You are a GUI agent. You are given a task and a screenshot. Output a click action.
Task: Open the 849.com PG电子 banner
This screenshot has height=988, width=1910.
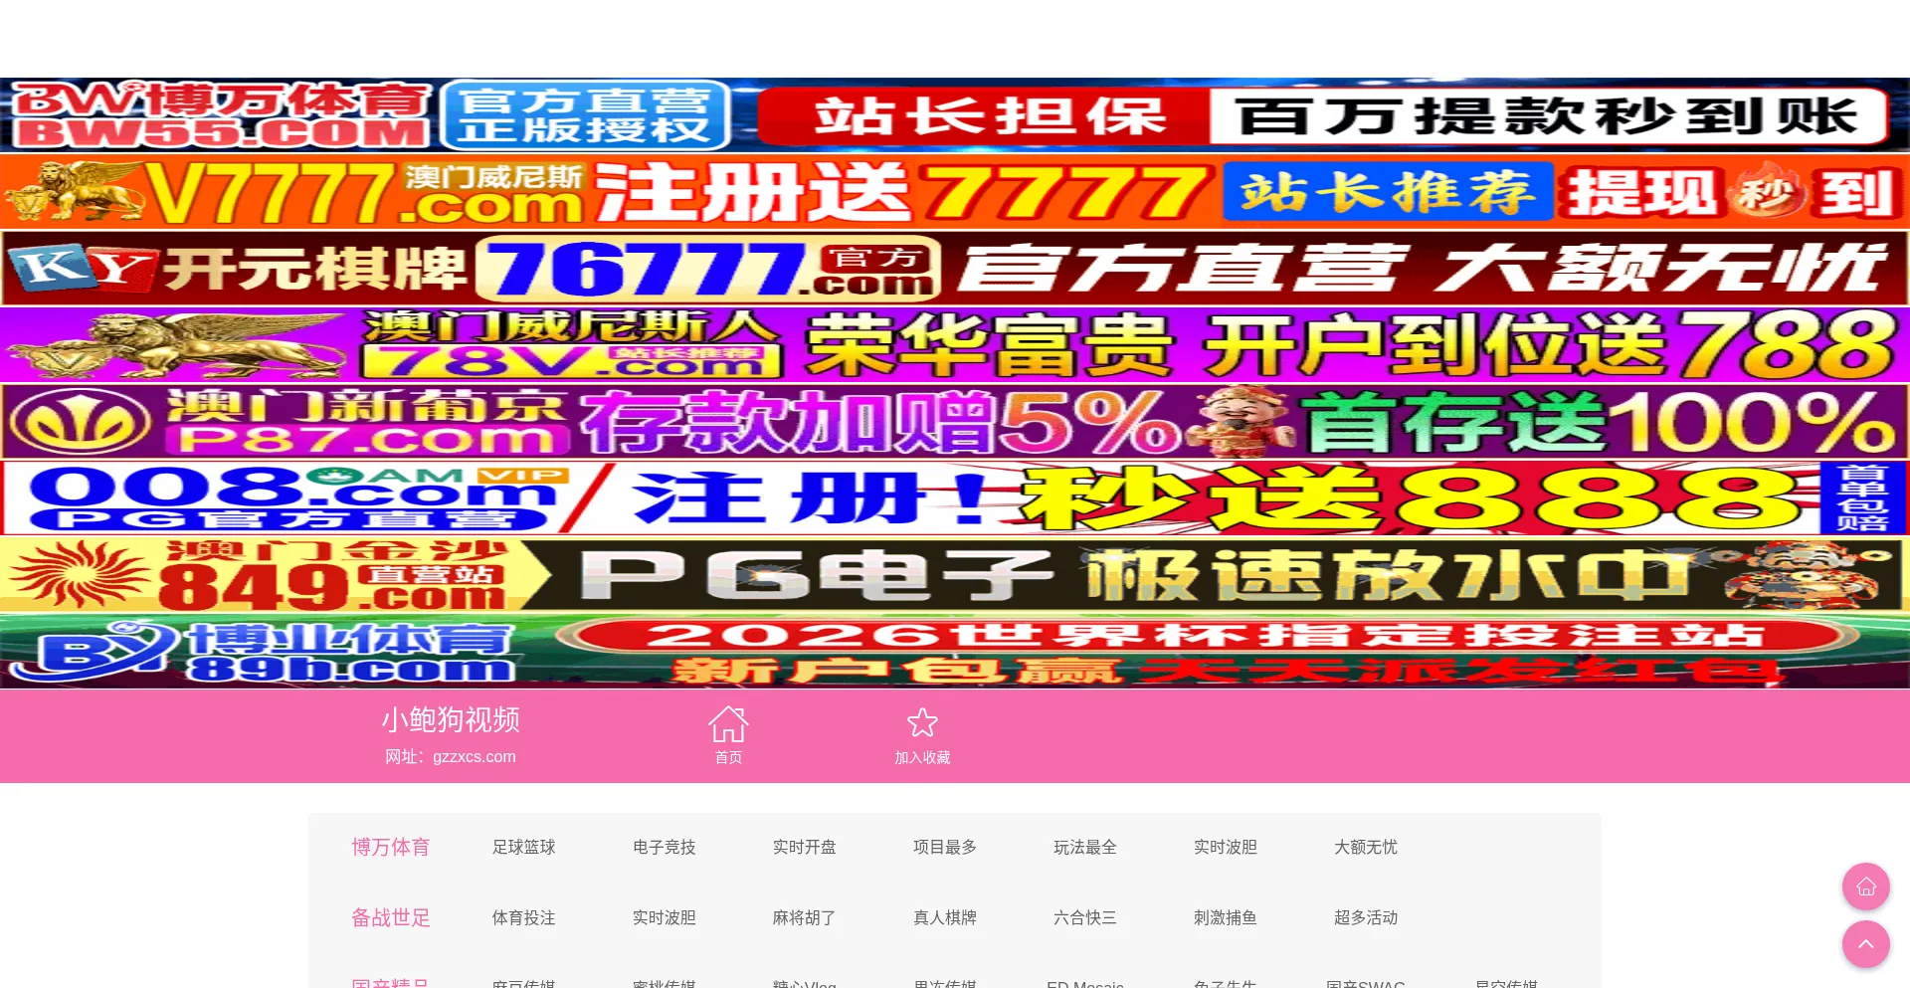pyautogui.click(x=955, y=574)
